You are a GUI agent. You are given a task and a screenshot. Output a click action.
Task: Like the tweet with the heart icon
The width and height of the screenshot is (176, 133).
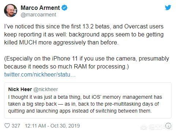coord(7,126)
